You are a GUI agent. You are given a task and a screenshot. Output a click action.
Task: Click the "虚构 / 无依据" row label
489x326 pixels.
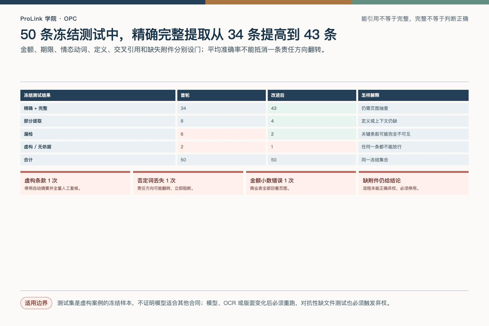coord(38,147)
